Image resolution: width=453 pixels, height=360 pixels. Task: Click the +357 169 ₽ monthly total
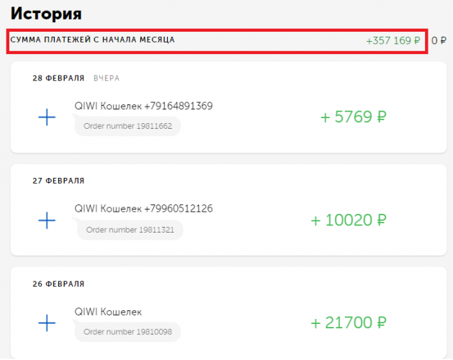tap(393, 41)
